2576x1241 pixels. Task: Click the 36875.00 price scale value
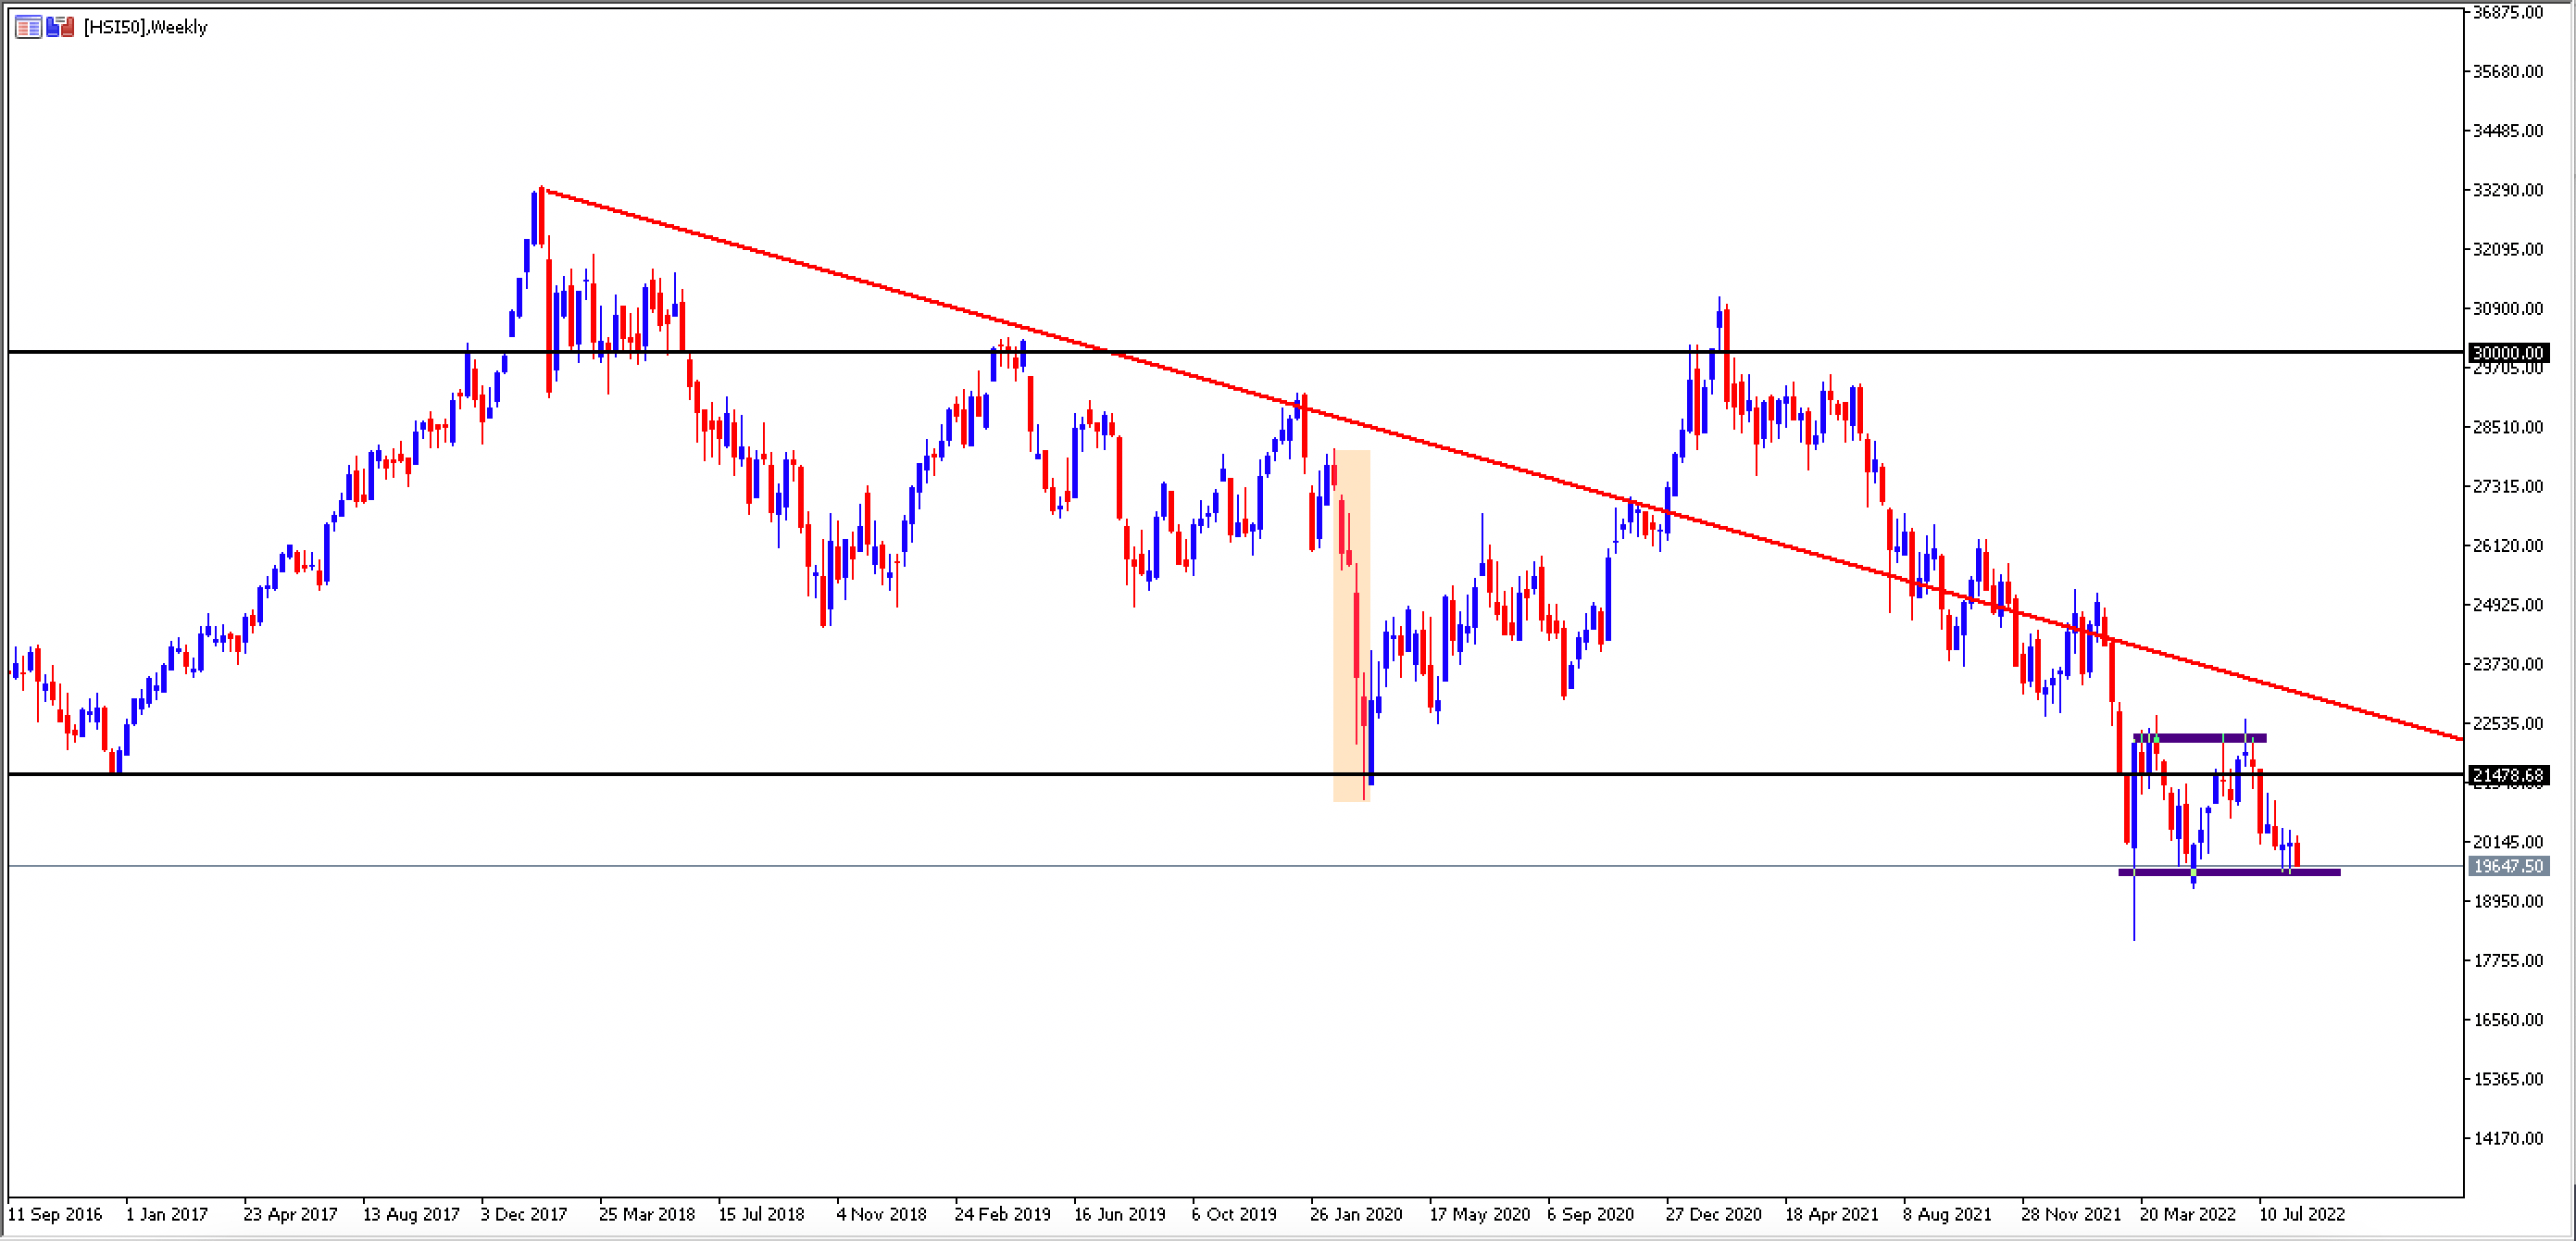click(x=2507, y=12)
